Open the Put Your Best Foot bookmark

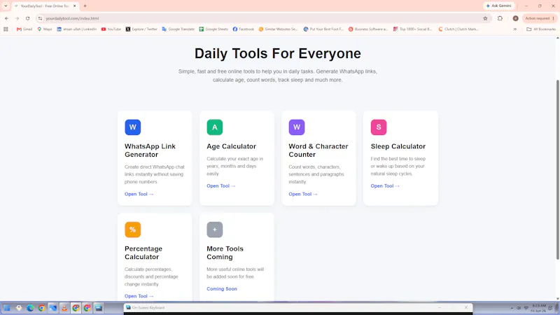(x=323, y=29)
